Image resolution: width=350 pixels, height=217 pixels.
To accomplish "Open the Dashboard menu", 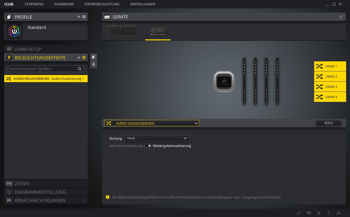I will [x=64, y=4].
